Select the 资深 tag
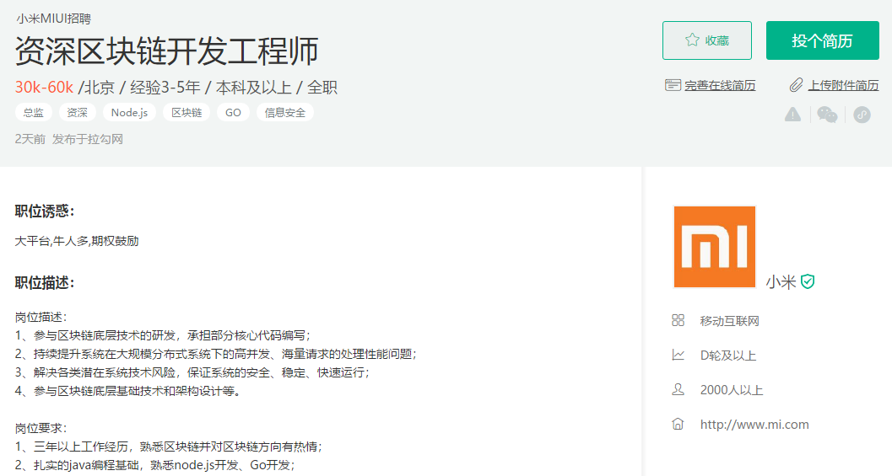Image resolution: width=892 pixels, height=476 pixels. click(78, 112)
